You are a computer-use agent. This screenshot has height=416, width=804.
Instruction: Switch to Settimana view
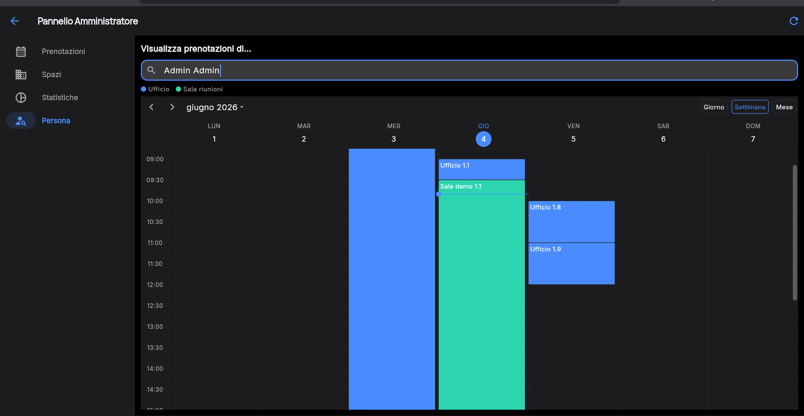(x=750, y=107)
